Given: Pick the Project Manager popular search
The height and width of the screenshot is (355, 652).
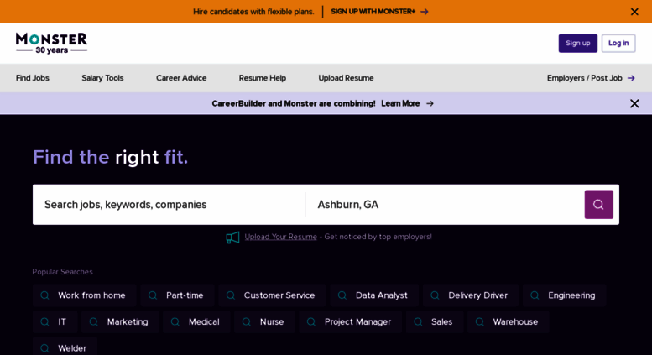Looking at the screenshot, I should point(351,321).
